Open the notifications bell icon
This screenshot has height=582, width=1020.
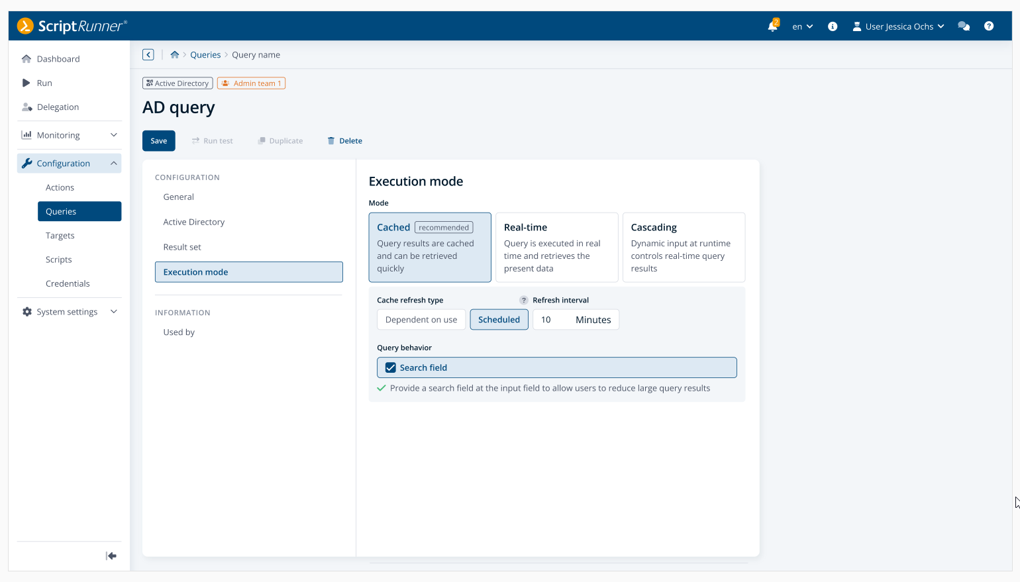(772, 26)
